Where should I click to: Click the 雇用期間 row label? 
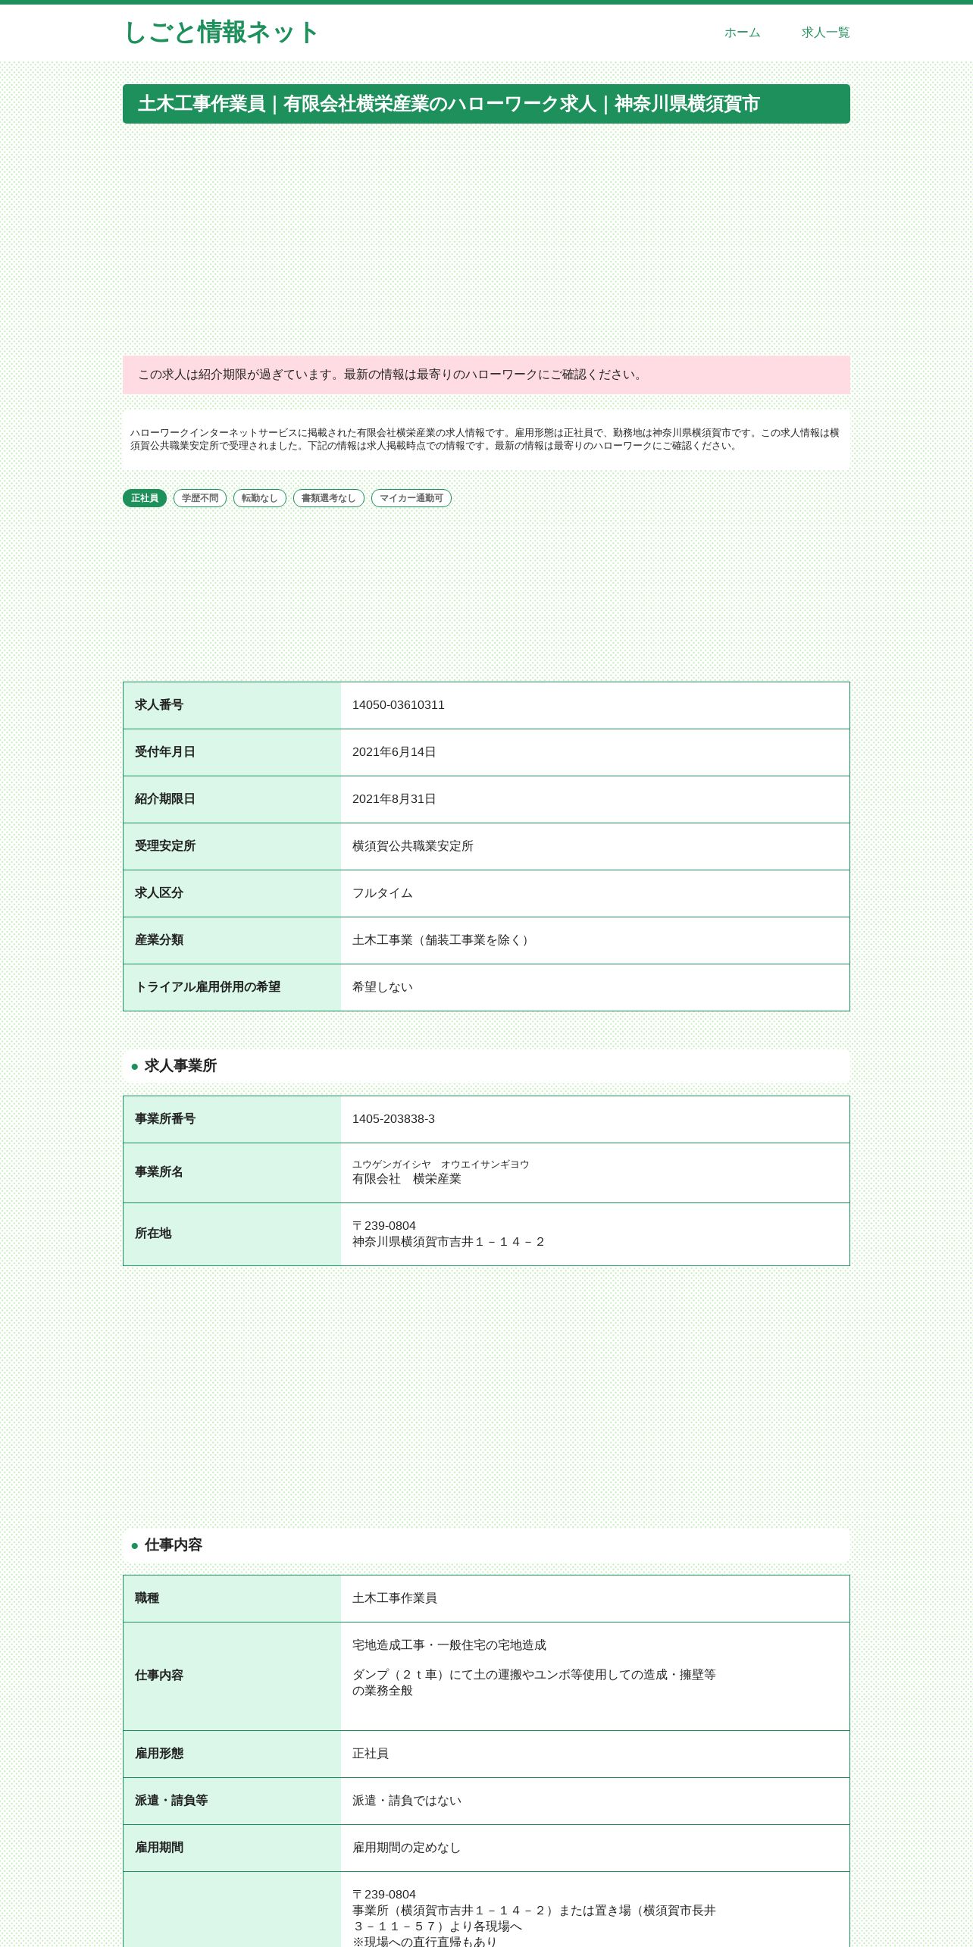[x=159, y=1848]
